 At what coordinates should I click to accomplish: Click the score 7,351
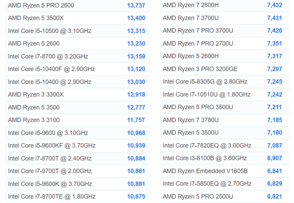275,43
